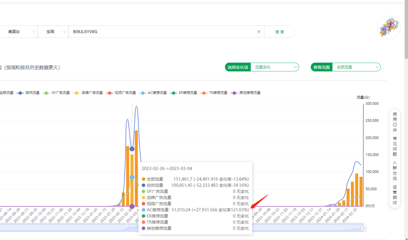The width and height of the screenshot is (408, 240).
Task: Click the 流量(分) axis title
Action: tap(363, 97)
